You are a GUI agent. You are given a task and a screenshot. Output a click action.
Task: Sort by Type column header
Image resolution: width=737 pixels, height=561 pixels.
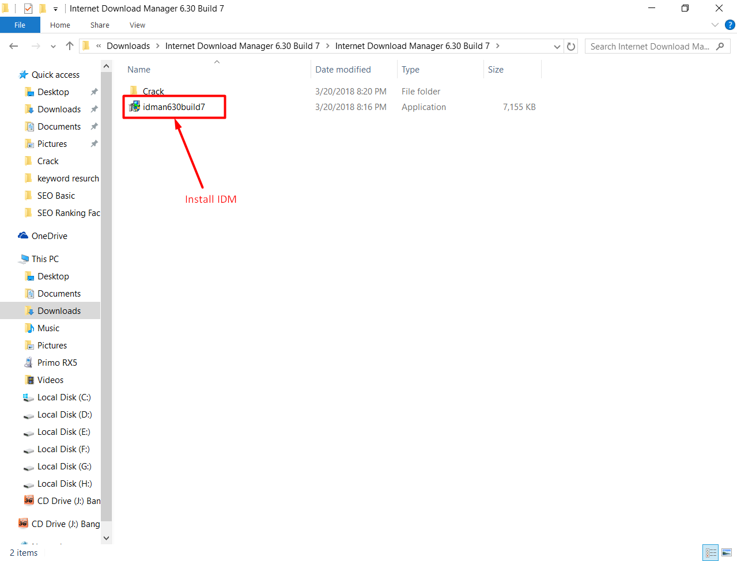pyautogui.click(x=411, y=69)
